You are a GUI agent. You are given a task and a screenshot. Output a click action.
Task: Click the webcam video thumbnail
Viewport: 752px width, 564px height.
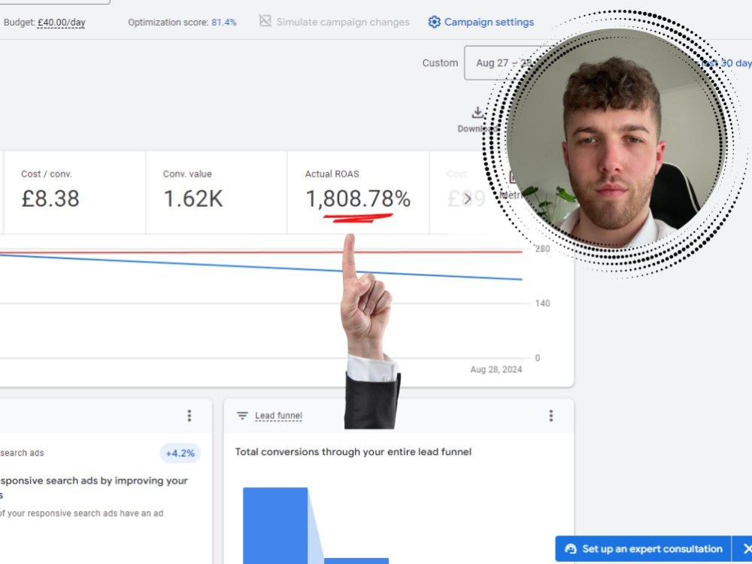[x=615, y=138]
